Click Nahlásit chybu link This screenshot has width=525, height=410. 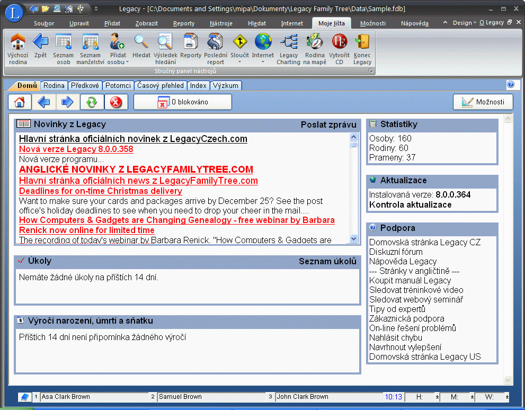coord(395,338)
